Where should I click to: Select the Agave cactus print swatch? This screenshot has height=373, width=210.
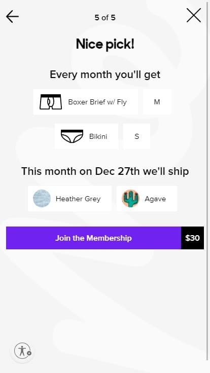pyautogui.click(x=130, y=198)
